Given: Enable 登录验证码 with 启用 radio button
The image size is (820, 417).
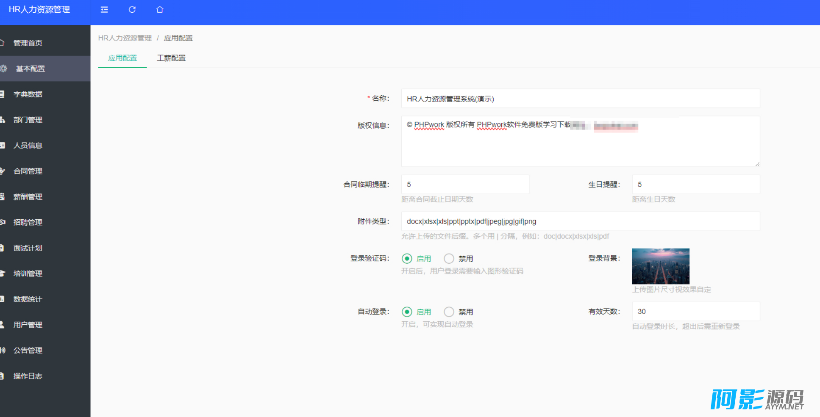Looking at the screenshot, I should (x=407, y=259).
